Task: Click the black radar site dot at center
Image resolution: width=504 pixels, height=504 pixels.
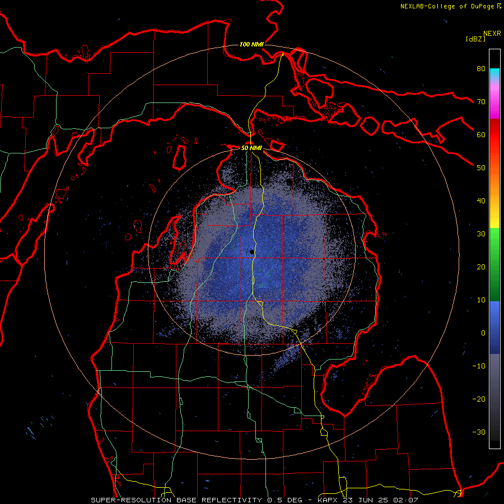Action: pos(252,253)
